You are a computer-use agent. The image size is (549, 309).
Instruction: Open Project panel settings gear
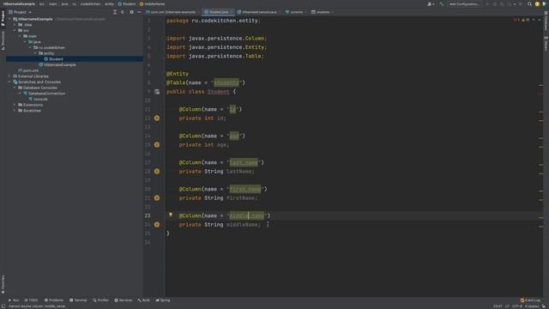(131, 12)
